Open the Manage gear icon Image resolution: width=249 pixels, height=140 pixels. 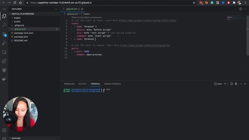click(4, 138)
